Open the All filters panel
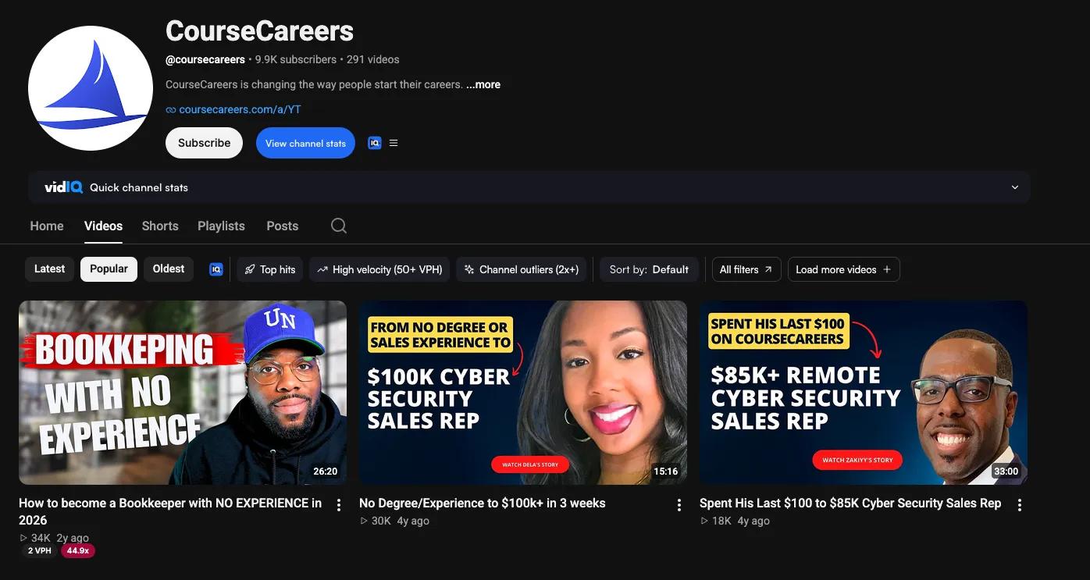Viewport: 1090px width, 580px height. tap(746, 269)
